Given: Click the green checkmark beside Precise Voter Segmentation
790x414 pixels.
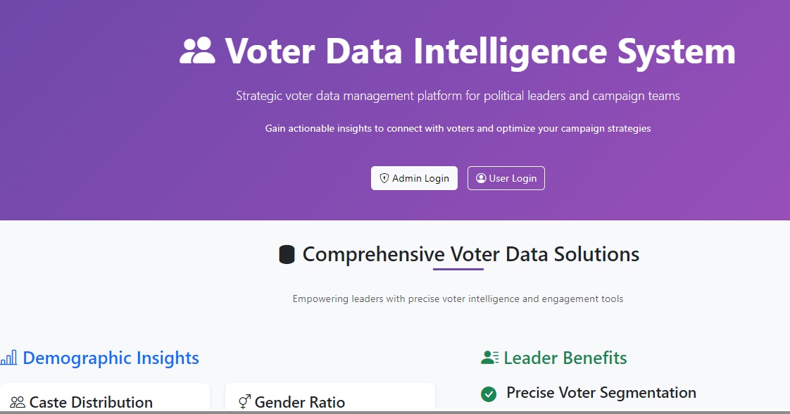Looking at the screenshot, I should (x=489, y=394).
